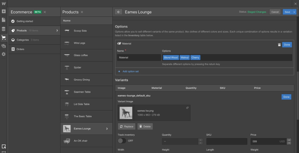Expand the Products item chevron

(57, 31)
